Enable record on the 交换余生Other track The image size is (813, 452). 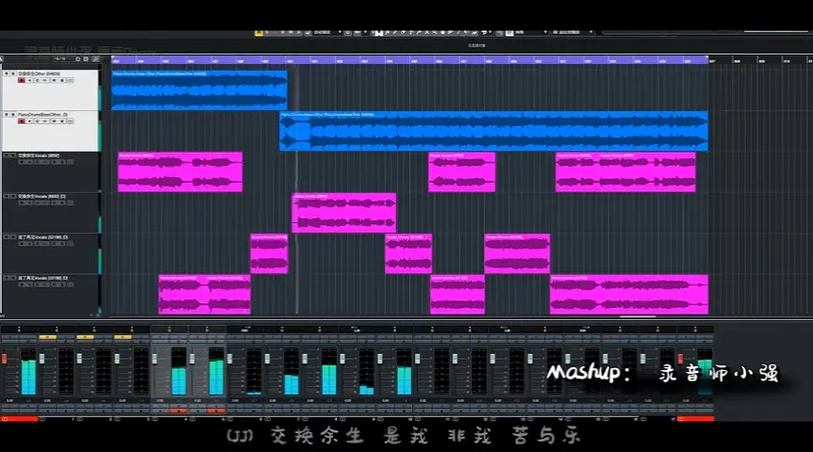(21, 81)
